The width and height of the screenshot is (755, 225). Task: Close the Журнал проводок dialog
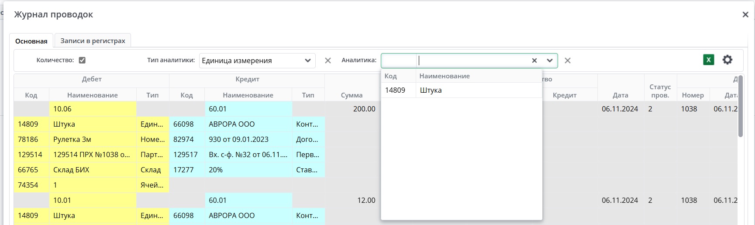click(745, 15)
